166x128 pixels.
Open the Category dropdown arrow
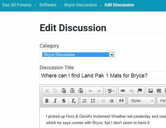[x=112, y=55]
